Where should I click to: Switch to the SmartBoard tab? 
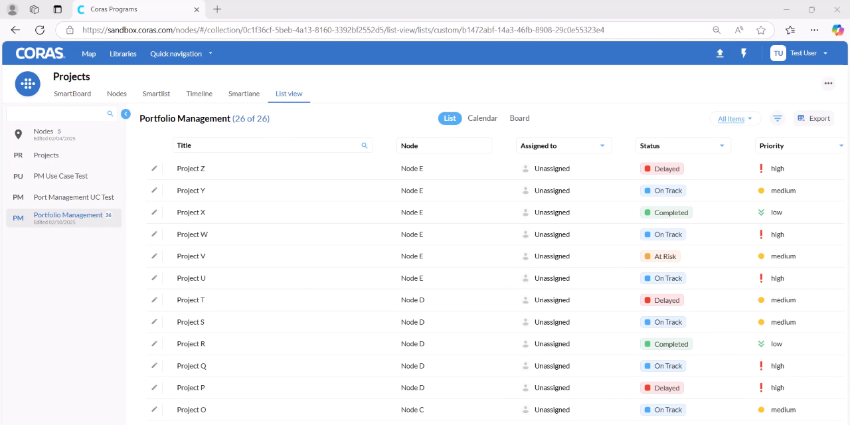click(x=72, y=94)
